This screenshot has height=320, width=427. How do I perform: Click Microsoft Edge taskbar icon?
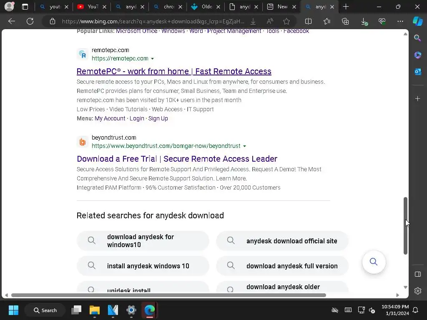tap(150, 310)
